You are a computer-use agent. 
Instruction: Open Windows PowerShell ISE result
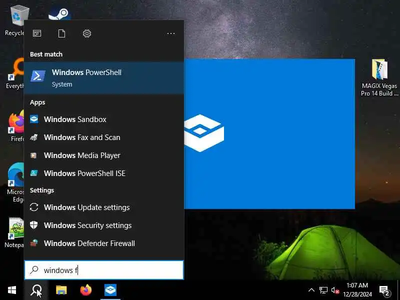click(x=104, y=173)
